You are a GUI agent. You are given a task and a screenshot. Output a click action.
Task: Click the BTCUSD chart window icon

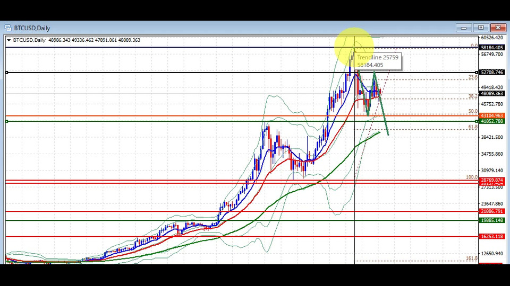pyautogui.click(x=8, y=28)
